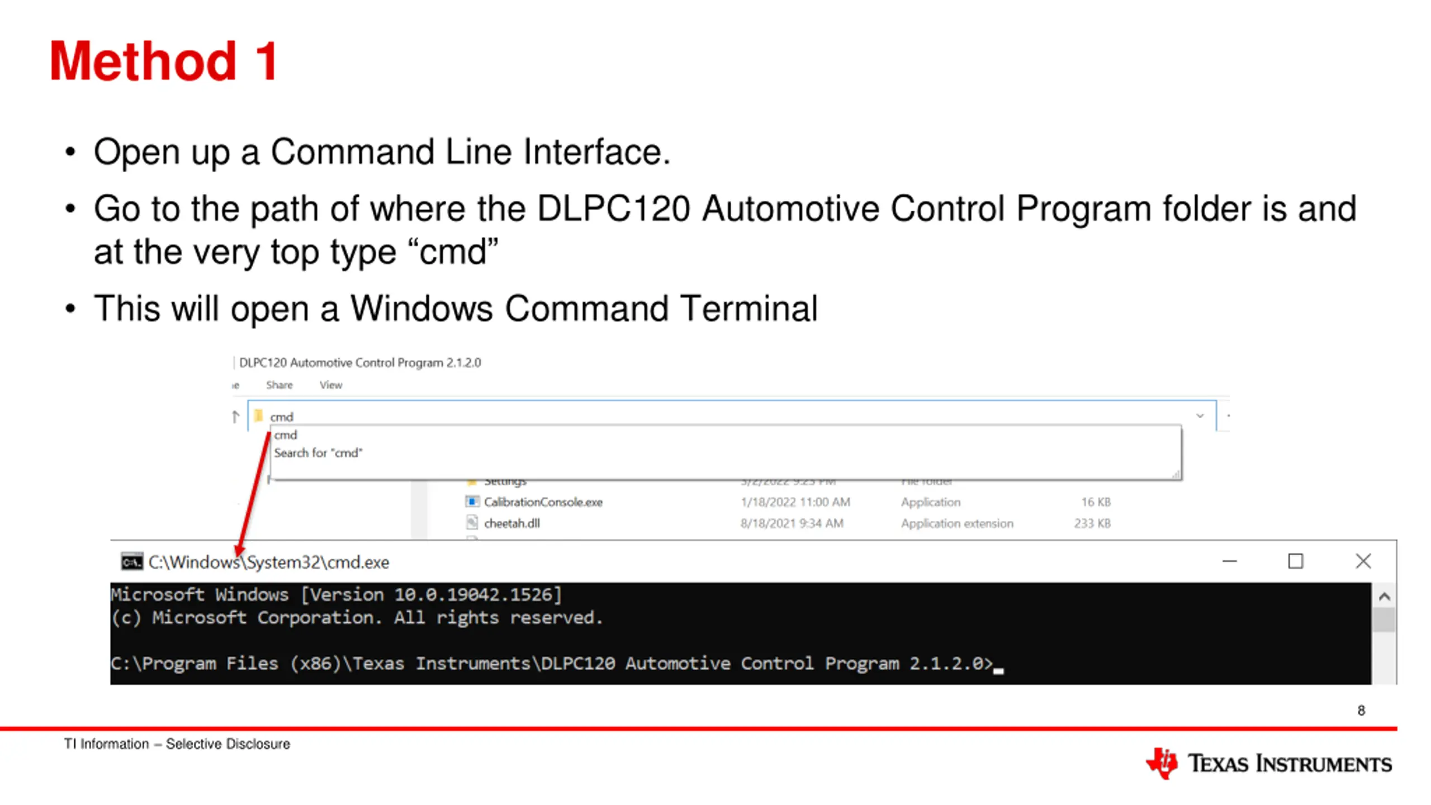1431x805 pixels.
Task: Click the address bar containing cmd
Action: (732, 416)
